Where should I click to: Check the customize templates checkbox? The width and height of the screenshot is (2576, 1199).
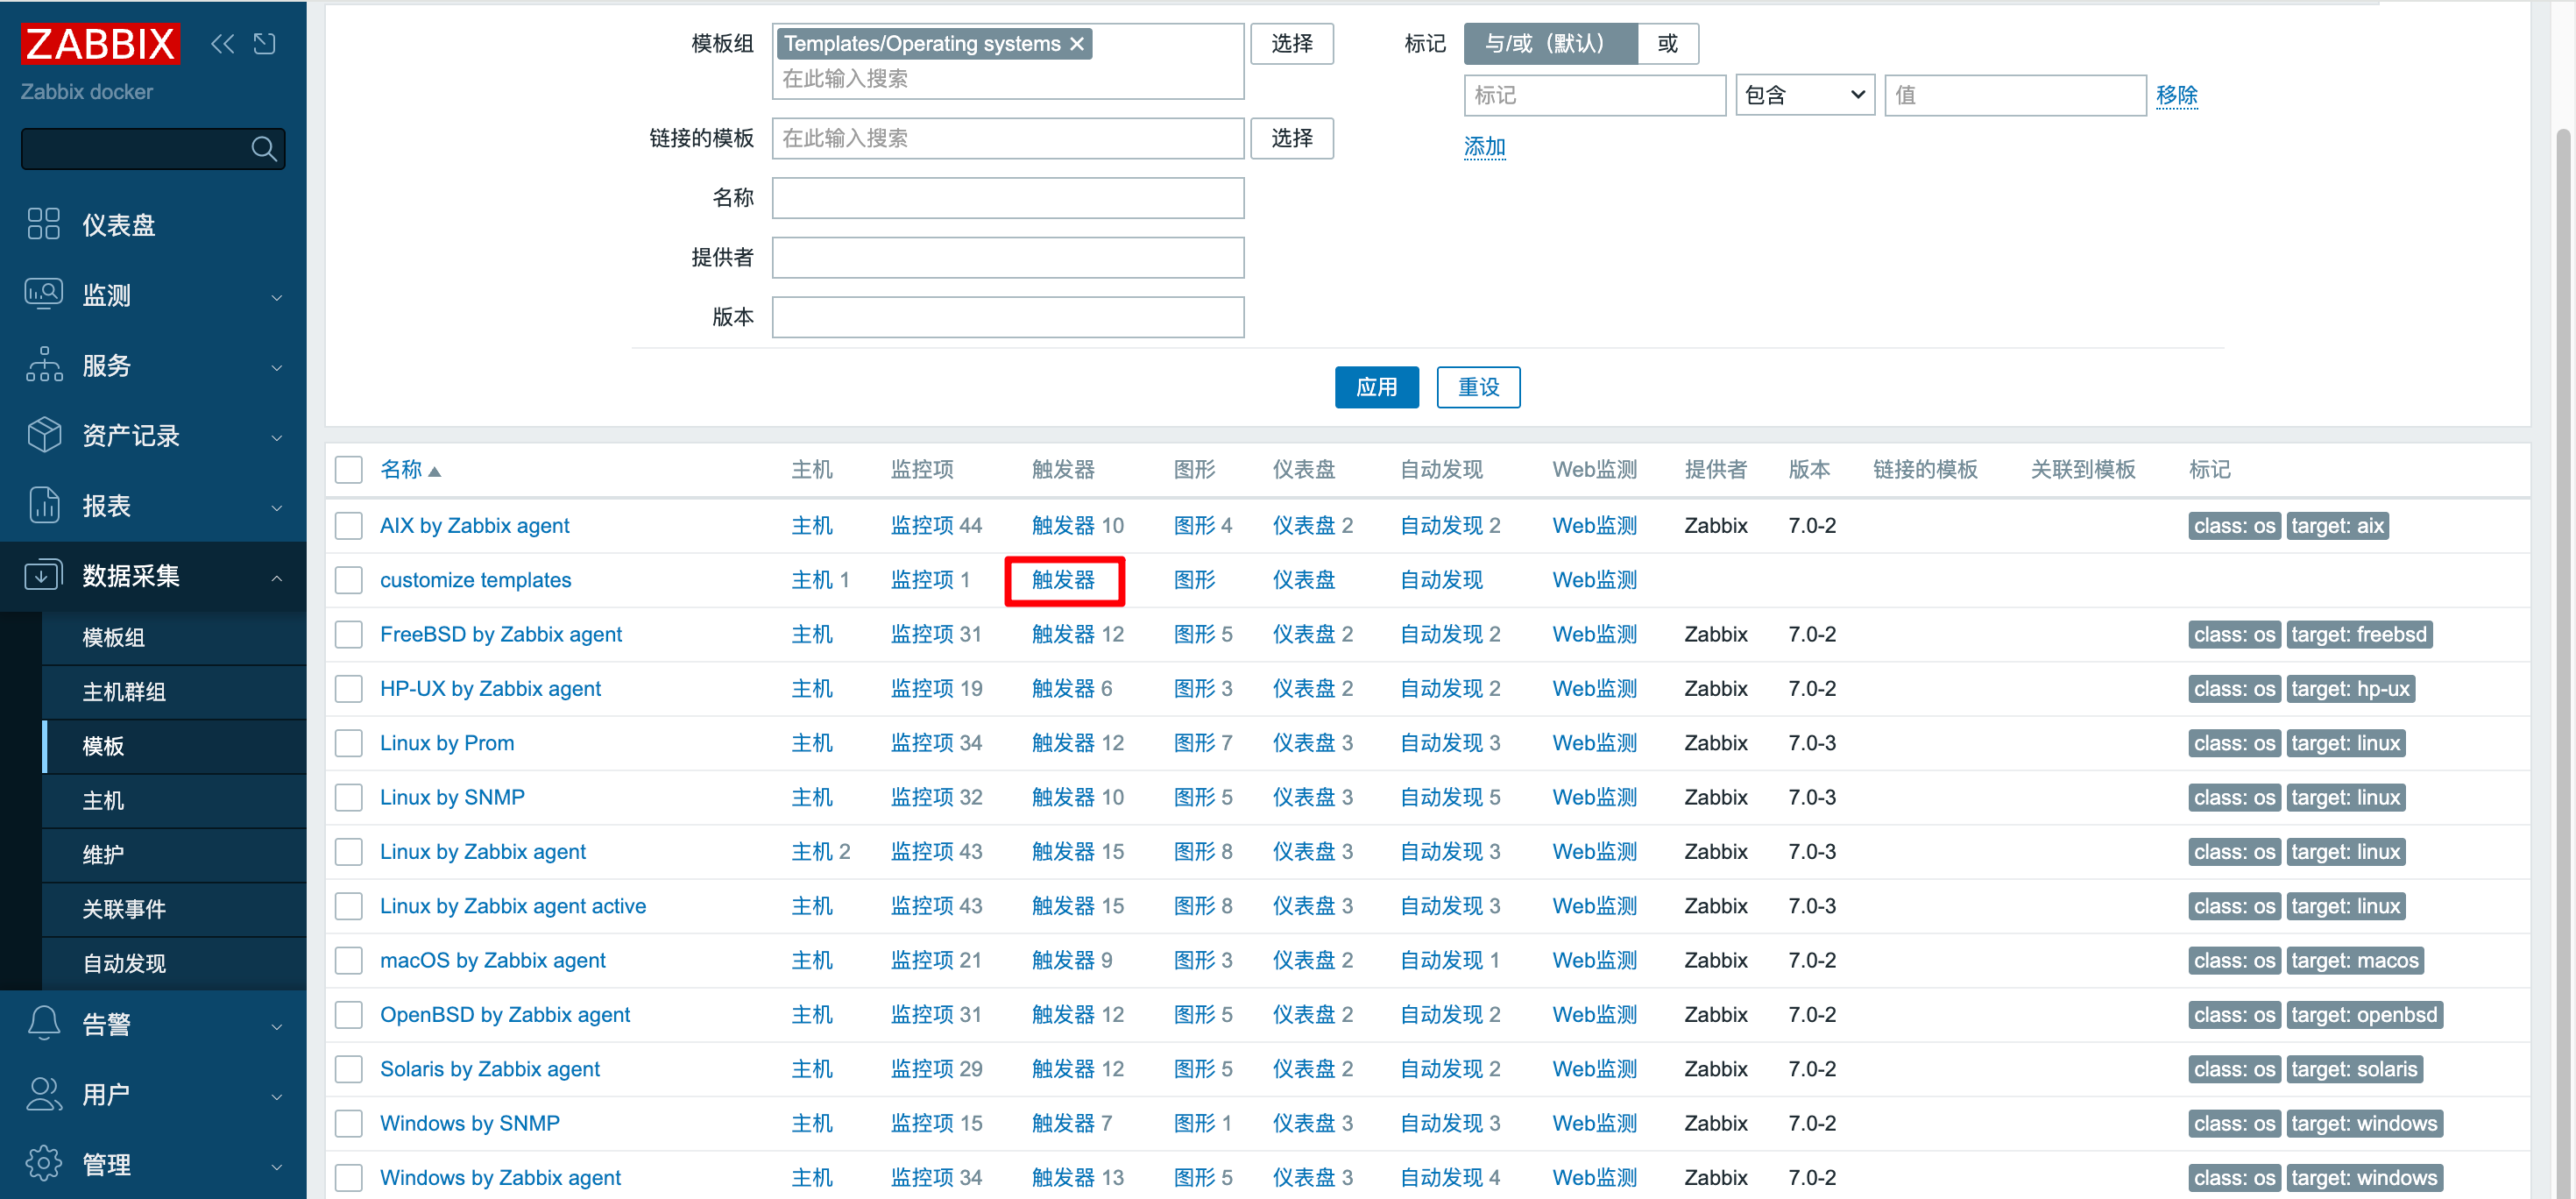[348, 580]
